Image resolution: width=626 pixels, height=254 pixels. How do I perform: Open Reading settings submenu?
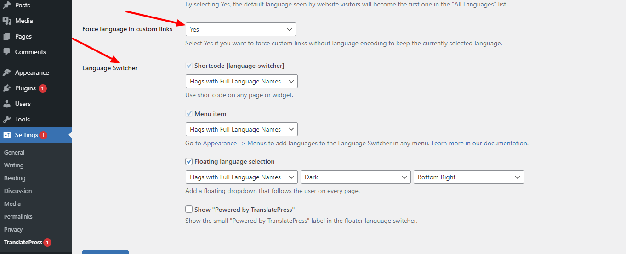(x=15, y=178)
